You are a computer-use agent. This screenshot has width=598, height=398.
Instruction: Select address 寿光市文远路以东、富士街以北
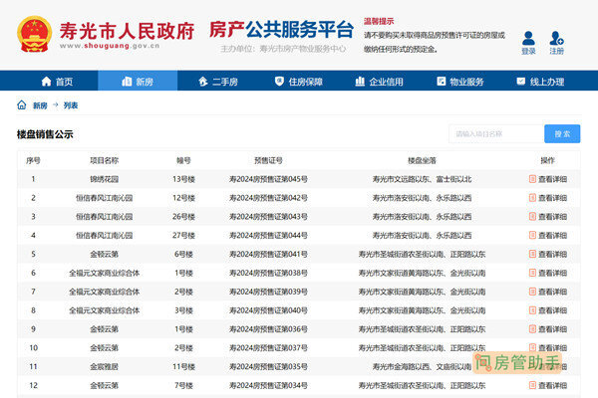tap(422, 179)
